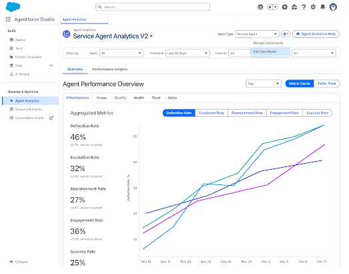This screenshot has width=349, height=274.
Task: Select the Metric Cards view
Action: pos(300,84)
